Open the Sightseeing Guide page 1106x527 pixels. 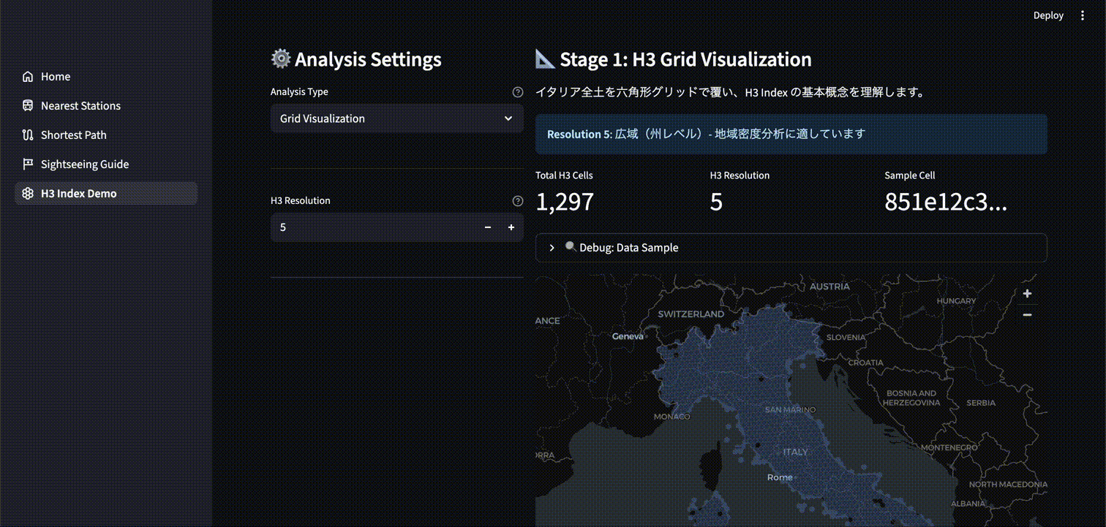106,164
